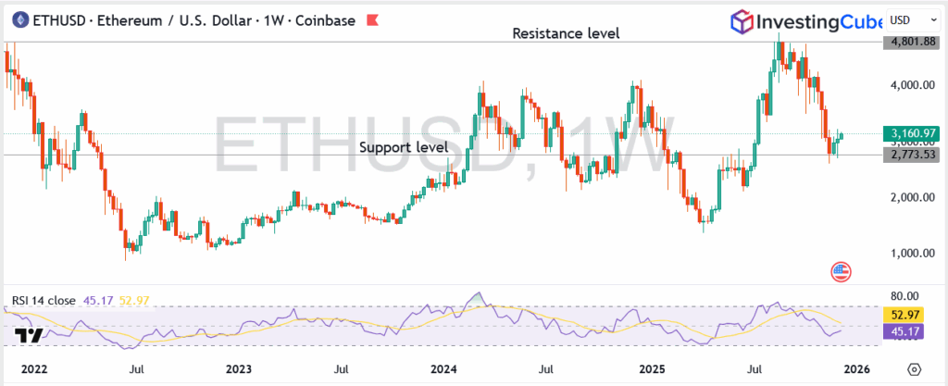This screenshot has width=948, height=386.
Task: Open chart settings hexagon gear icon
Action: pyautogui.click(x=915, y=369)
